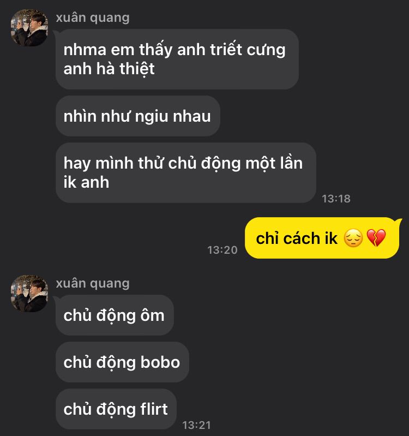Open sender name xuân quang above first message
Screen dimensions: 409x436
pyautogui.click(x=93, y=18)
